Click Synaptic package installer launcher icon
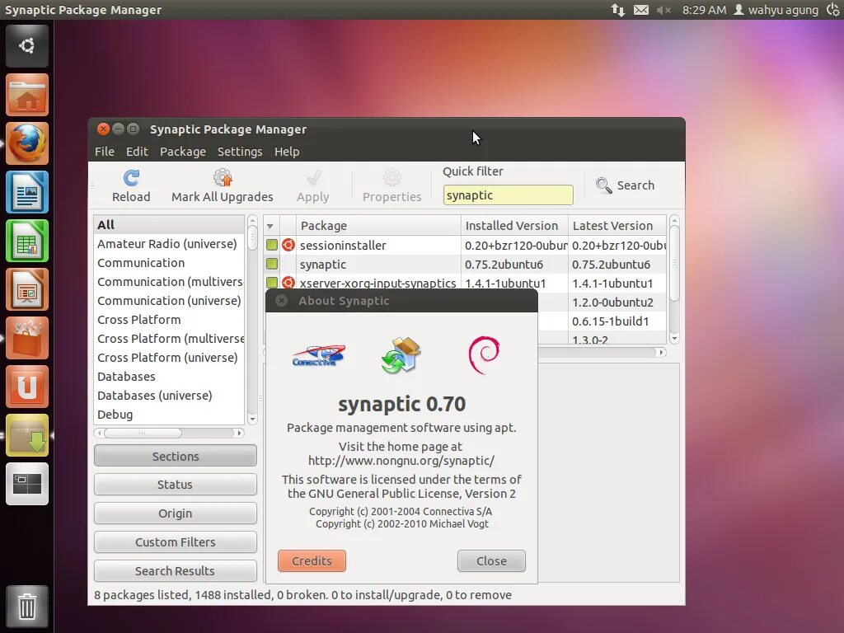The image size is (844, 633). 27,435
